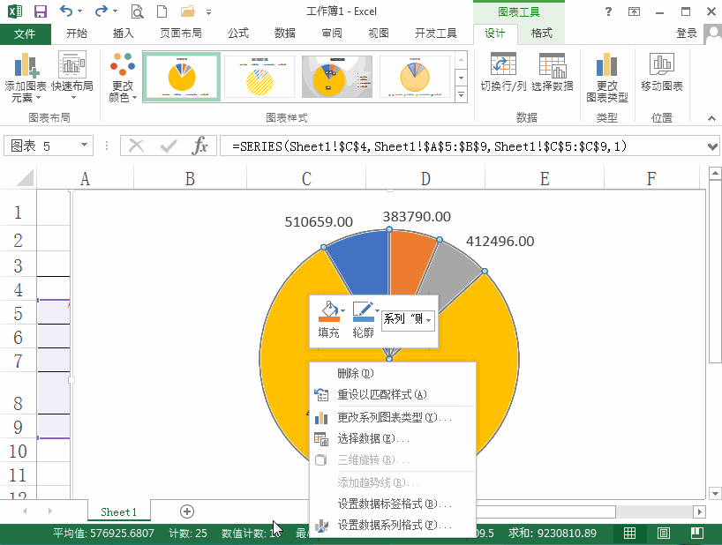Open Customize Quick Access Toolbar dropdown
This screenshot has width=722, height=545.
point(208,12)
